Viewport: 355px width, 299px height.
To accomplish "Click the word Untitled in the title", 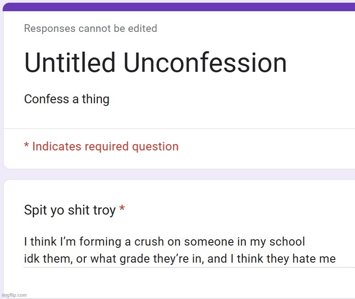I will [x=70, y=62].
